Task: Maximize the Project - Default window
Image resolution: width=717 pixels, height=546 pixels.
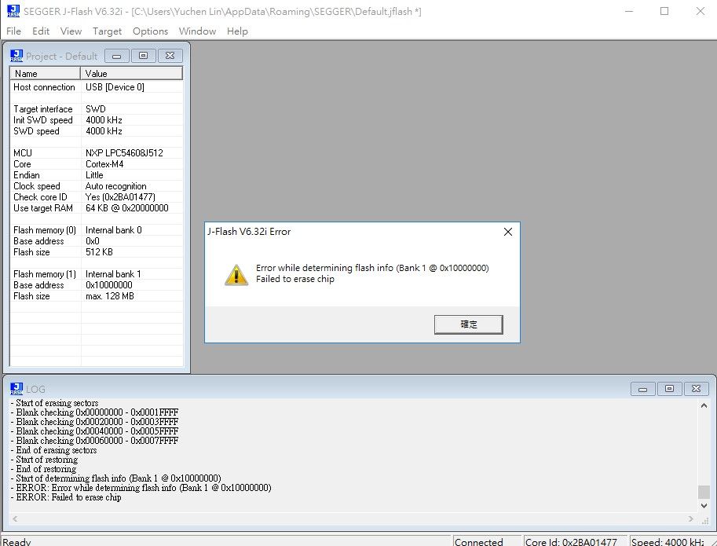Action: coord(143,56)
